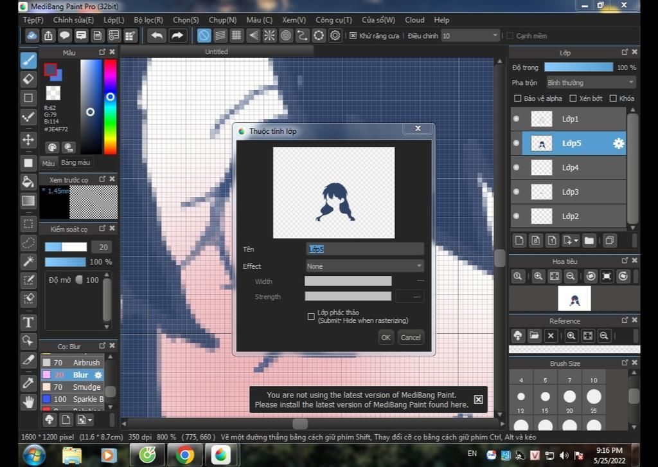
Task: Turn snap off with the circle-slash icon
Action: (x=204, y=35)
